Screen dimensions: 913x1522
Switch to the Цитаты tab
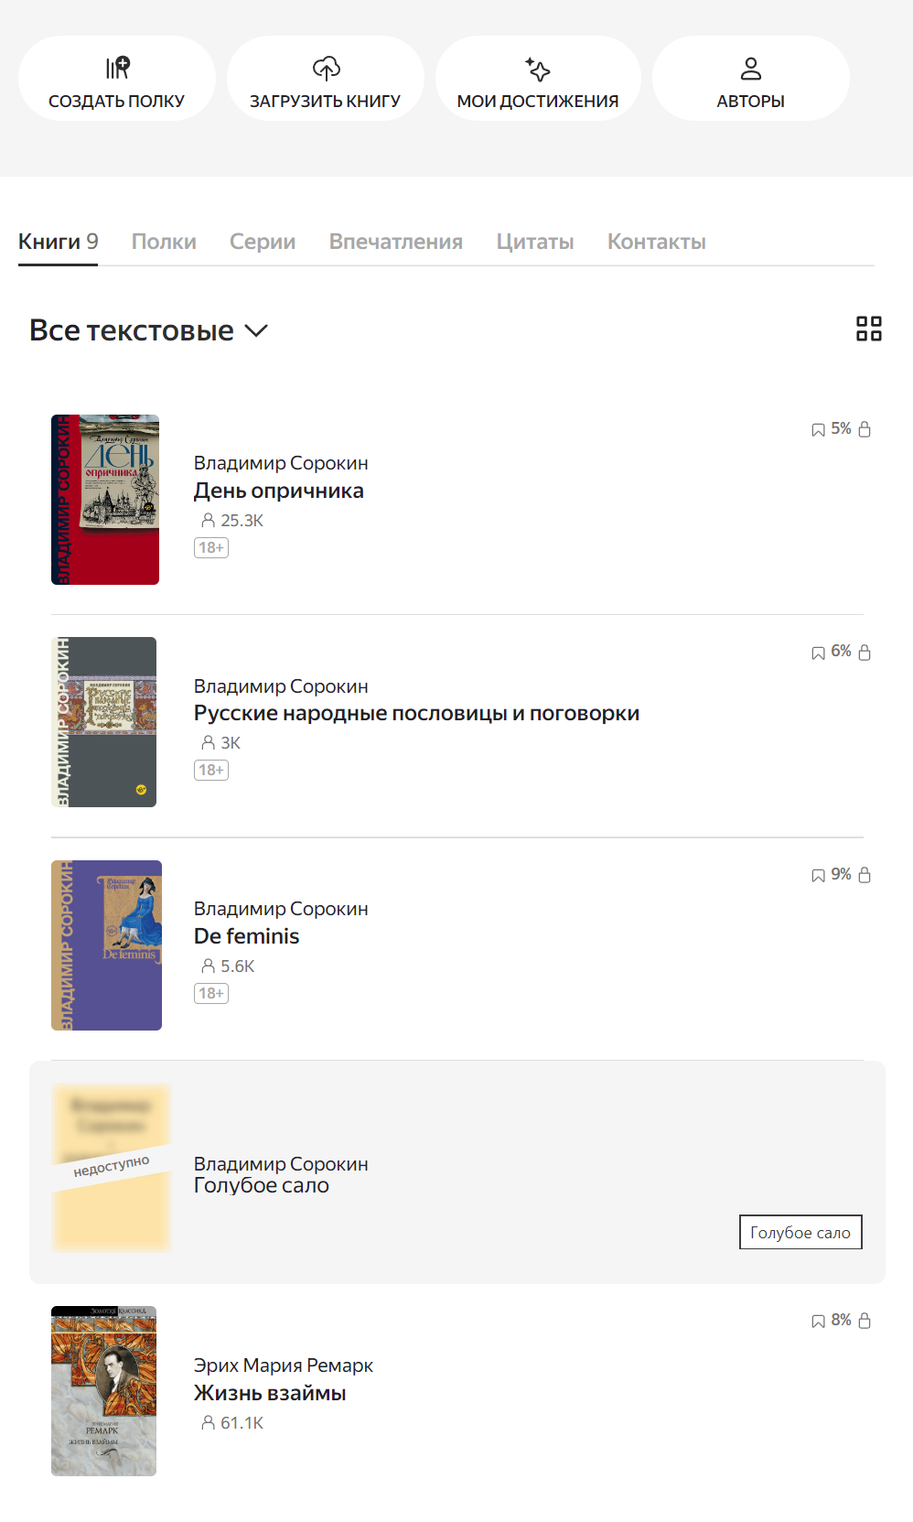(535, 242)
